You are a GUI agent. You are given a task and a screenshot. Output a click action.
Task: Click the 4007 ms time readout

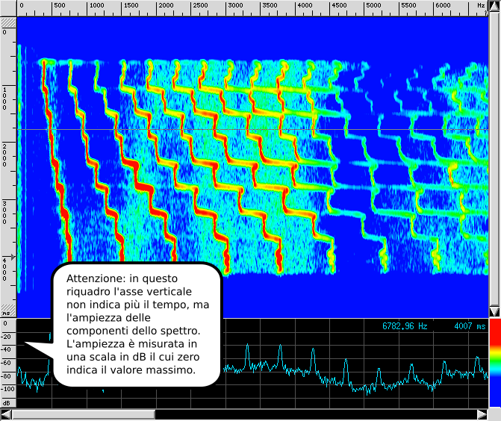tap(469, 326)
